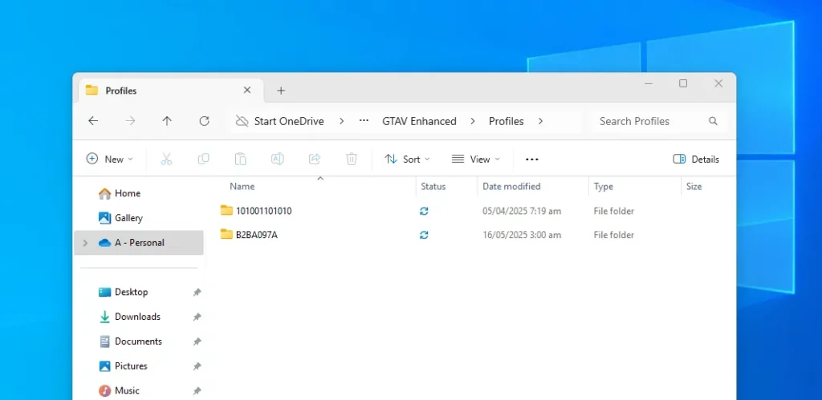Add a new tab with plus button
The width and height of the screenshot is (822, 400).
[x=281, y=91]
